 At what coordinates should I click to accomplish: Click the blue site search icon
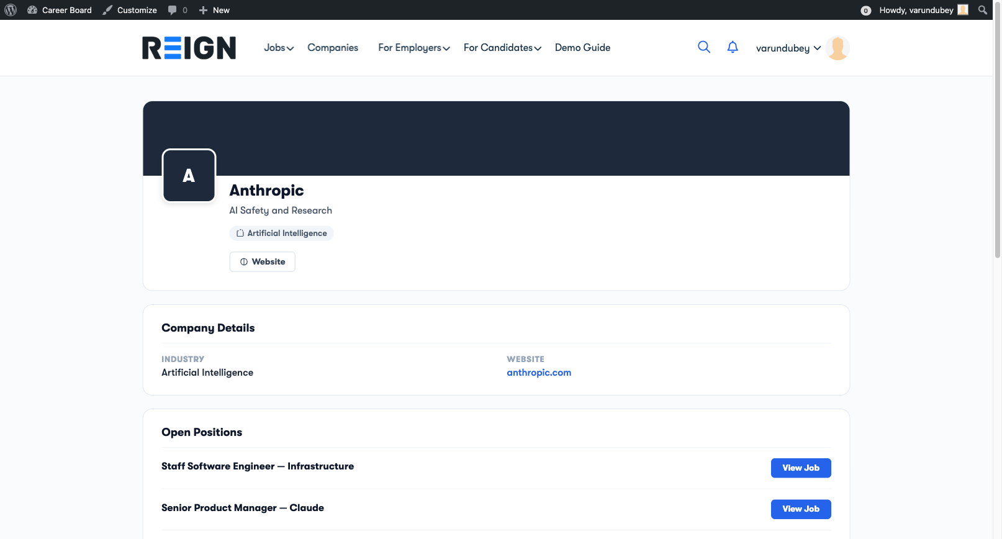click(704, 47)
